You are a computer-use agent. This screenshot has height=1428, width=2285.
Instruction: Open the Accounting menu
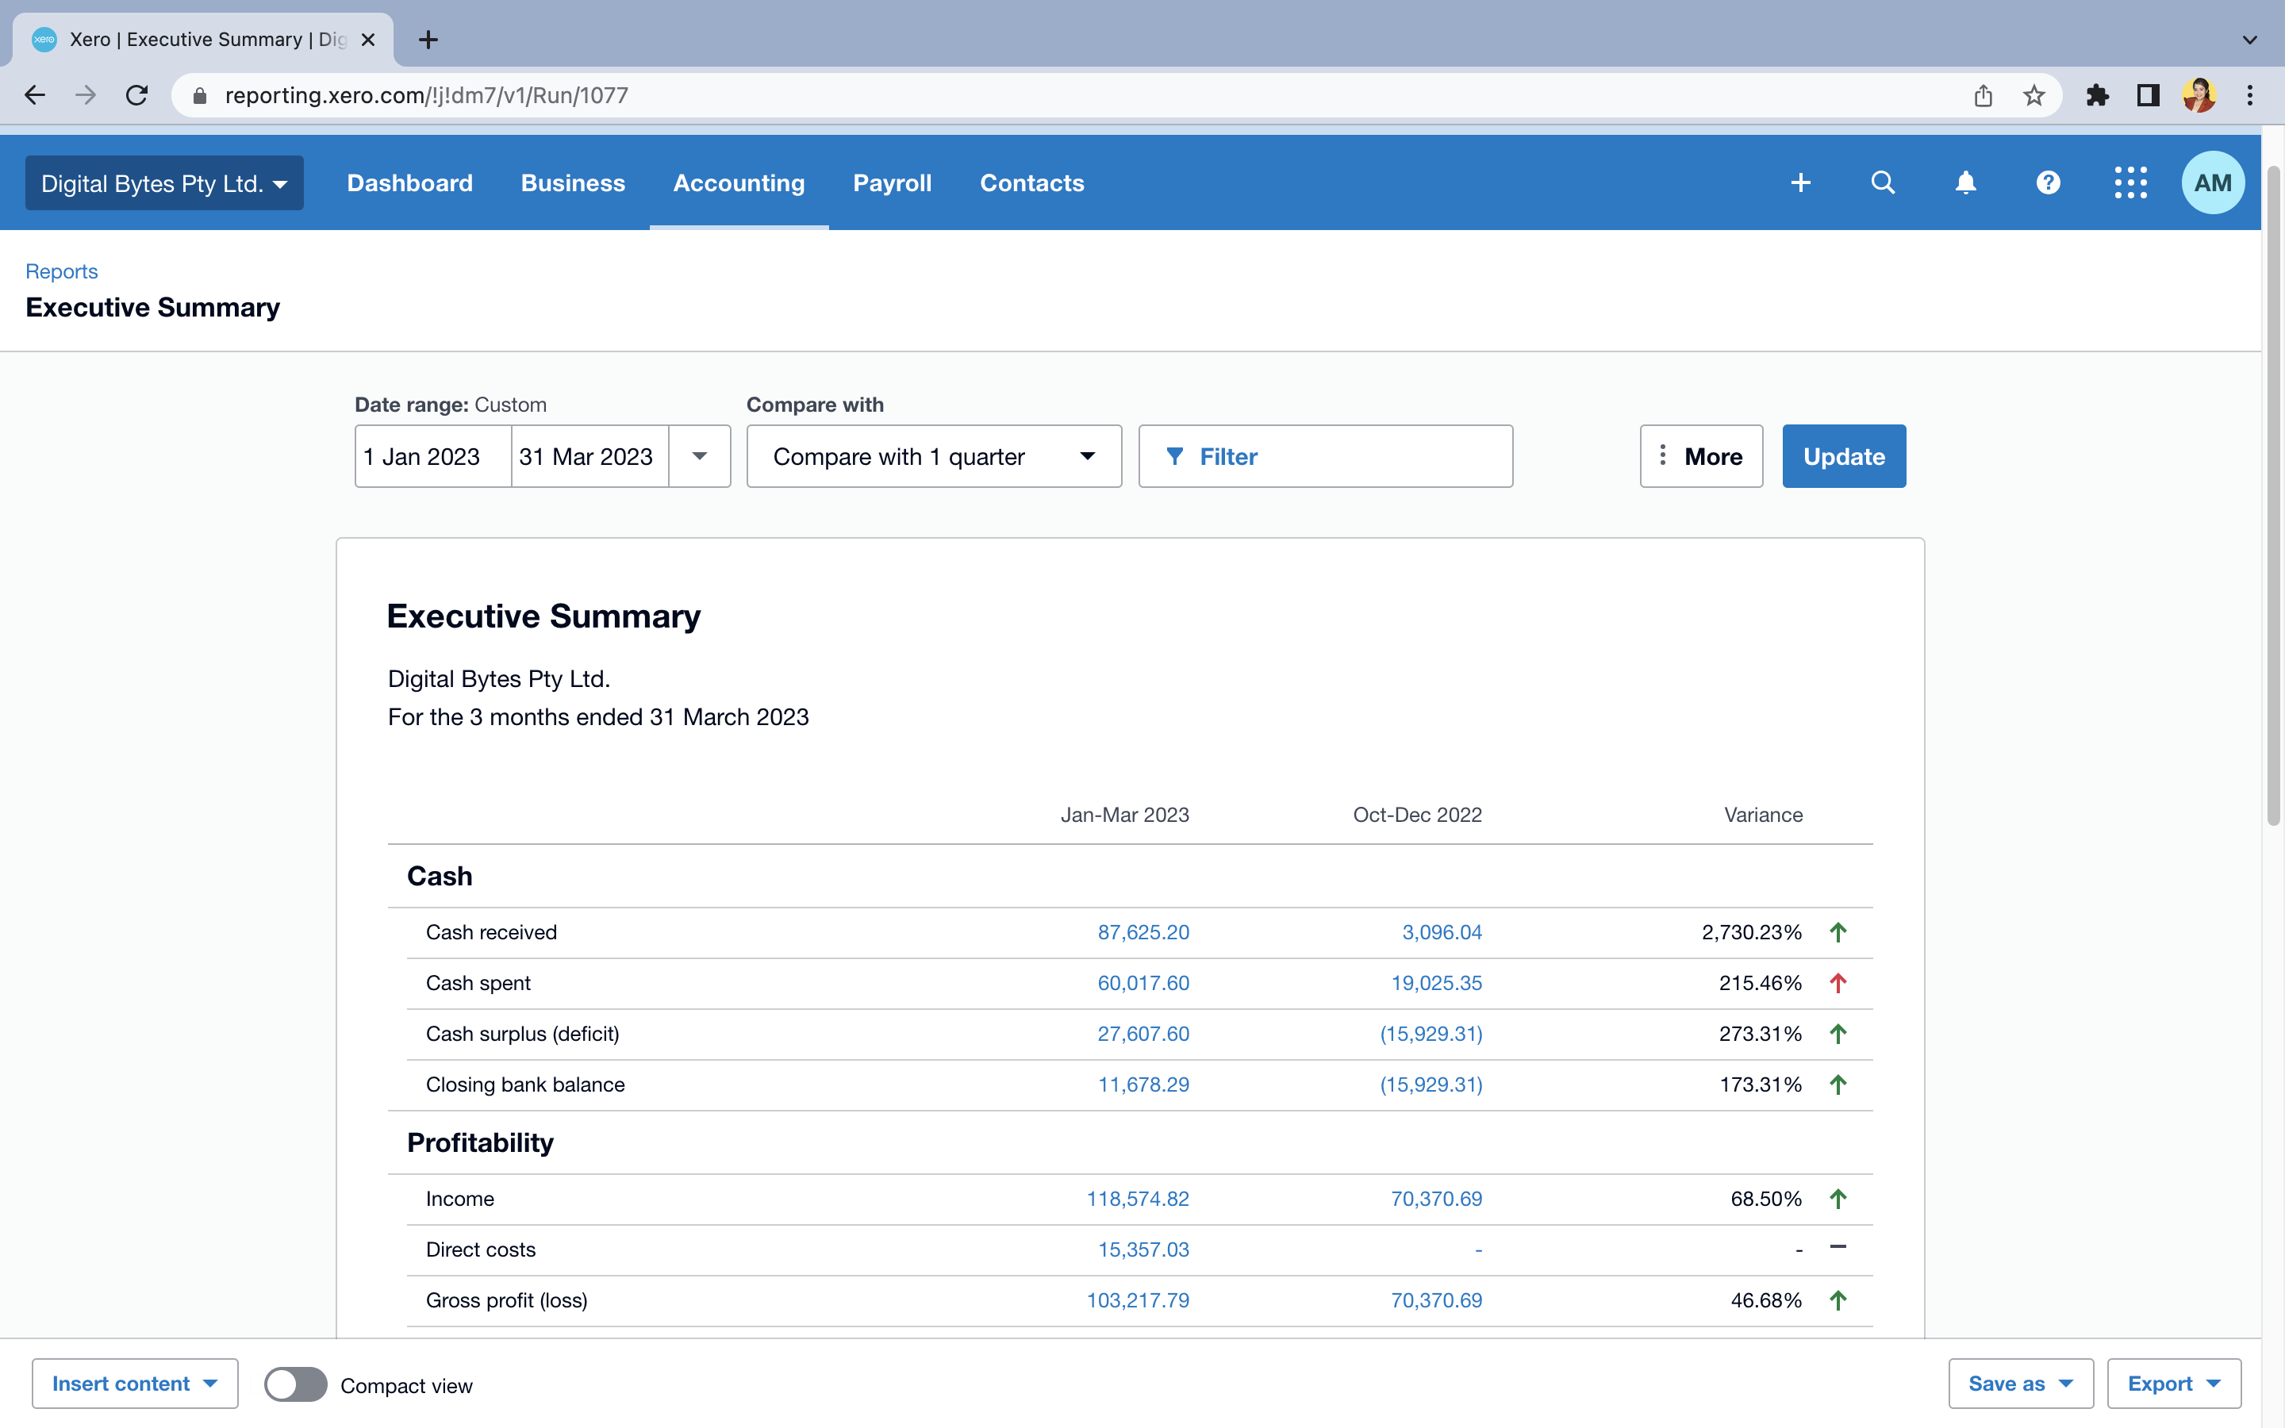739,183
